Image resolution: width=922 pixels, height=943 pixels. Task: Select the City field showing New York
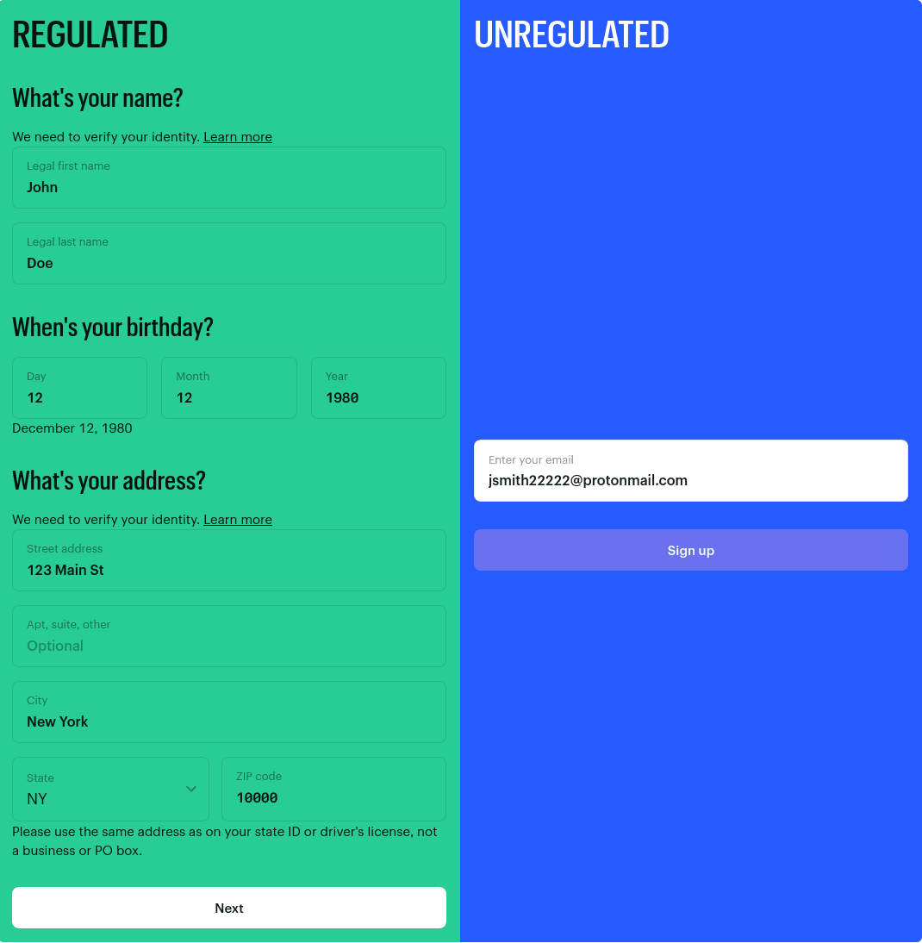229,712
